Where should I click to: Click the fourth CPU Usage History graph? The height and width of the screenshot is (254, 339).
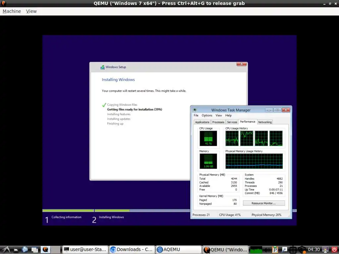point(276,138)
